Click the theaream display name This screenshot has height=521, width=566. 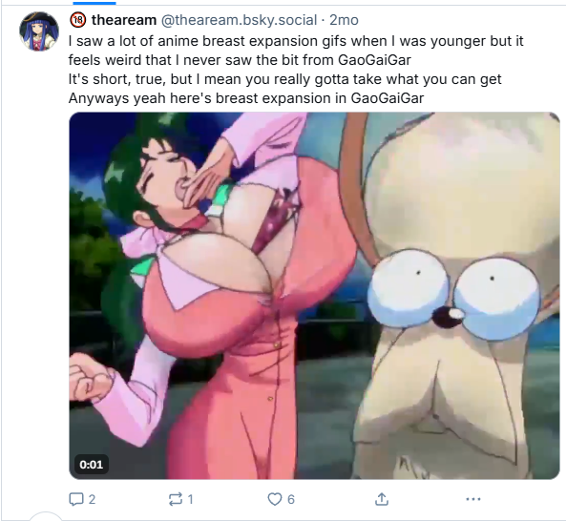(124, 20)
